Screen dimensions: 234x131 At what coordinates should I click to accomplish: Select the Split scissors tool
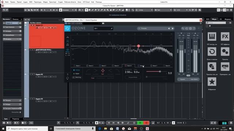coord(98,10)
